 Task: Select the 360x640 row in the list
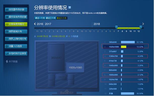[124, 42]
